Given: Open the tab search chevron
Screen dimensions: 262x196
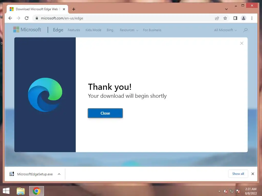Looking at the screenshot, I should [x=226, y=9].
